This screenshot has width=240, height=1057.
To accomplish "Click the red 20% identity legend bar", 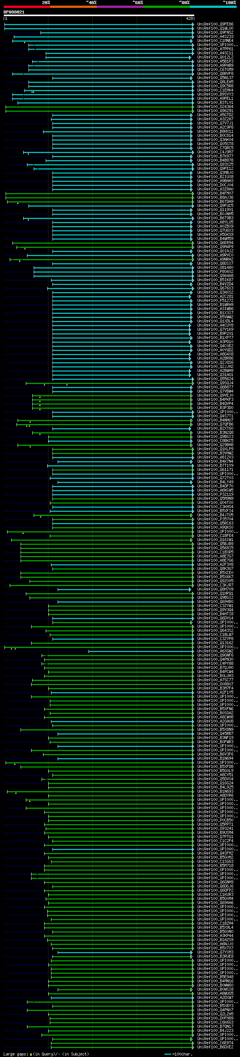I will point(27,7).
